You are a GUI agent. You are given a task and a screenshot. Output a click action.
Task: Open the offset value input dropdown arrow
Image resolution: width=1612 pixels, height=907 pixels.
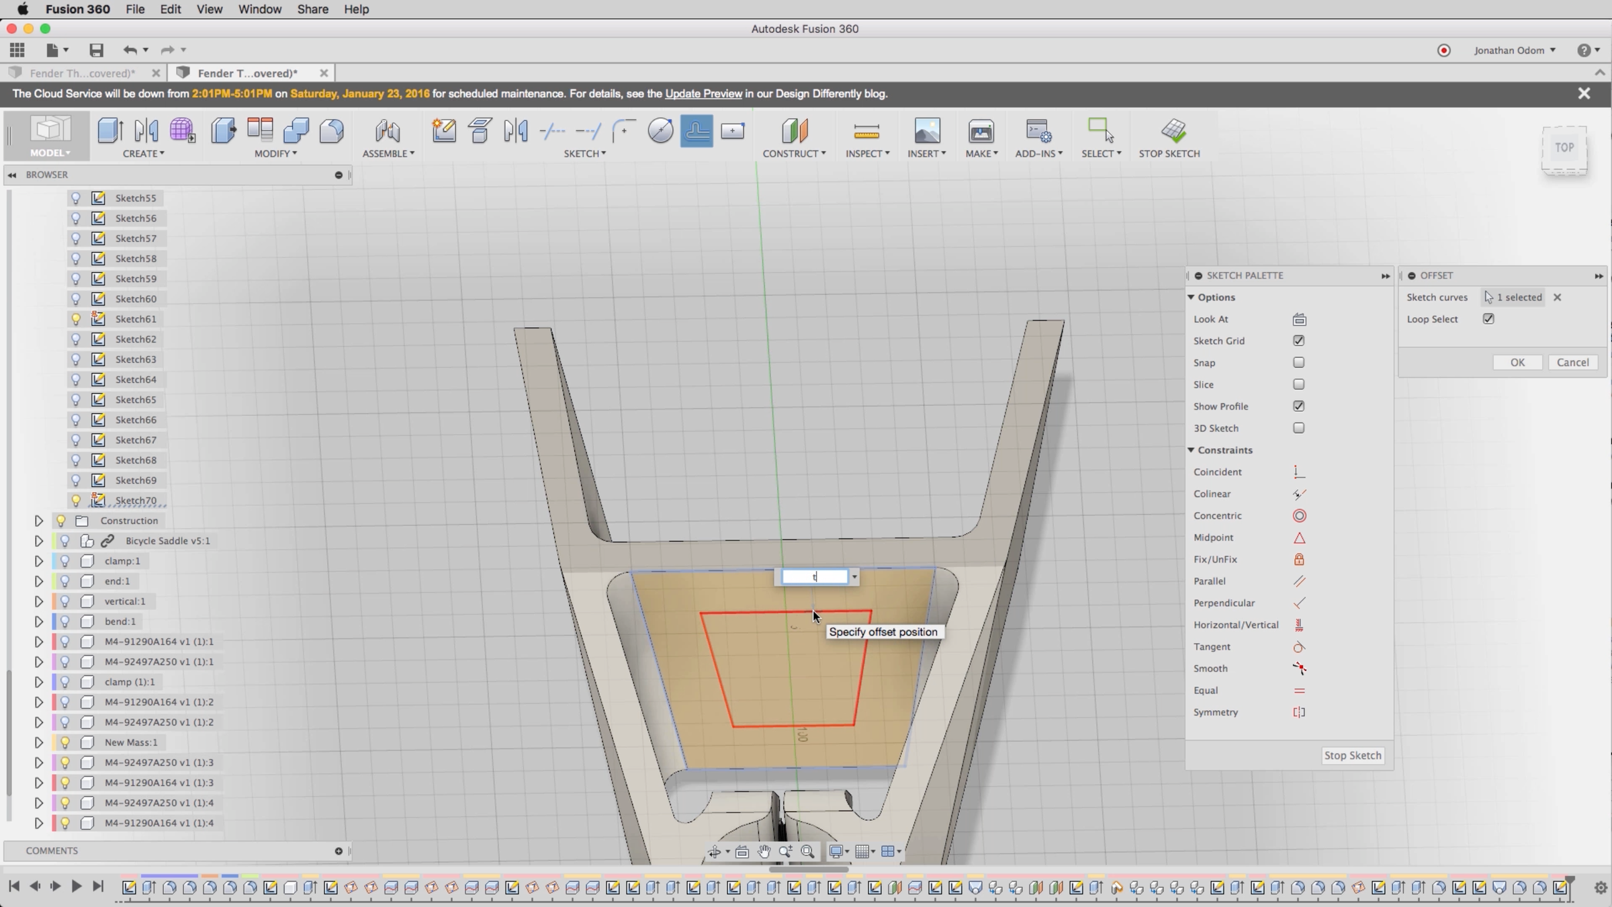coord(854,577)
